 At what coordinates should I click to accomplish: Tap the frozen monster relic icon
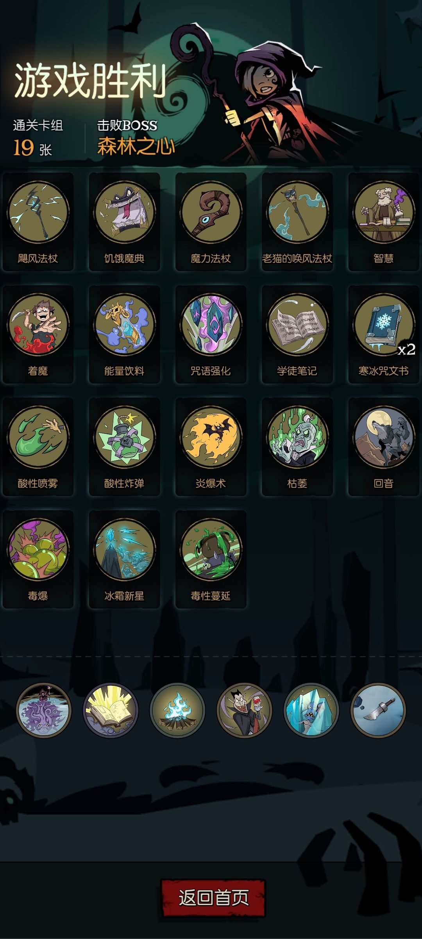coord(311,710)
